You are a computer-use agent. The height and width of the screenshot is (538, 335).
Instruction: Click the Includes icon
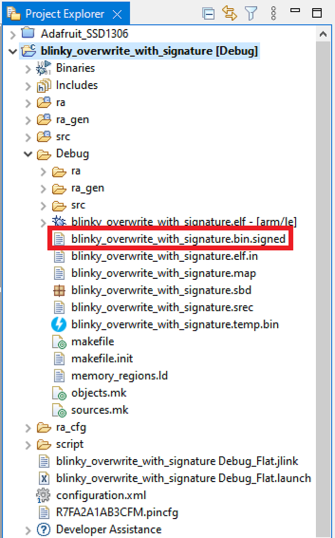[x=44, y=85]
